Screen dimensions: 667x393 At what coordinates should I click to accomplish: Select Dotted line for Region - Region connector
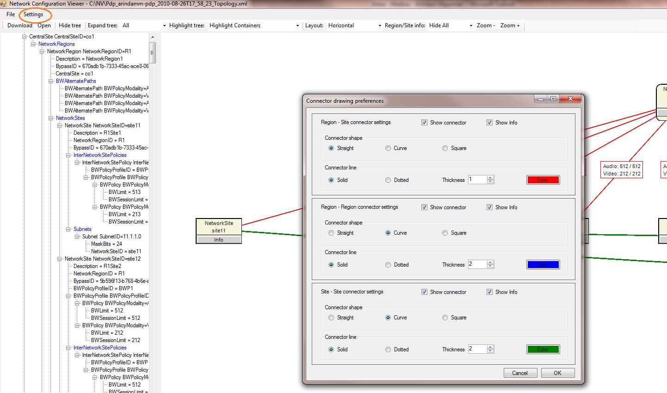(388, 265)
